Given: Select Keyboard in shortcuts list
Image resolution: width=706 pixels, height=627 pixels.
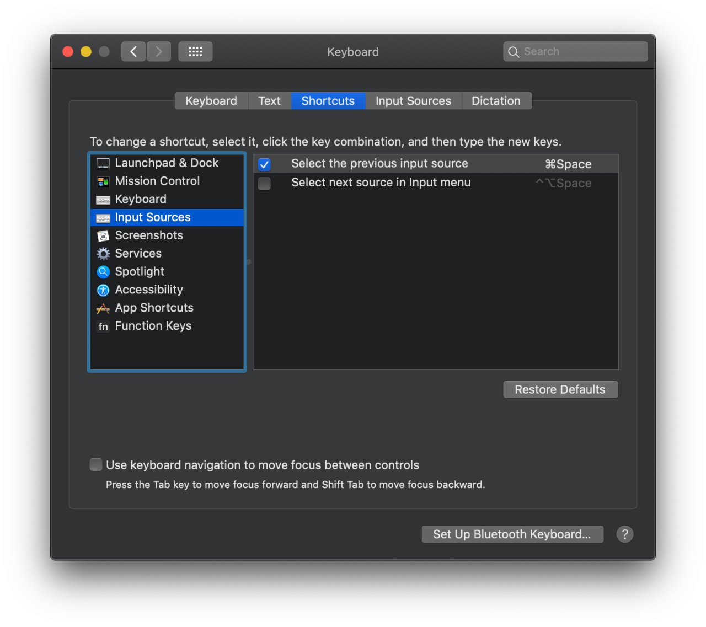Looking at the screenshot, I should [167, 200].
